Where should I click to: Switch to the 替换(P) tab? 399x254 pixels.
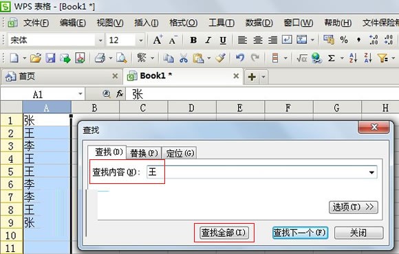pos(144,153)
